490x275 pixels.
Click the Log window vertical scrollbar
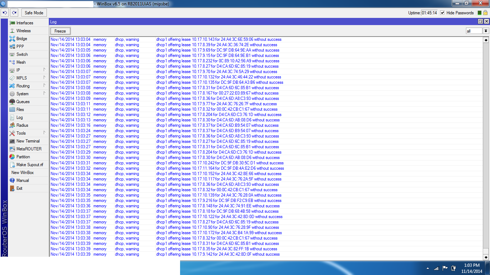[487, 143]
